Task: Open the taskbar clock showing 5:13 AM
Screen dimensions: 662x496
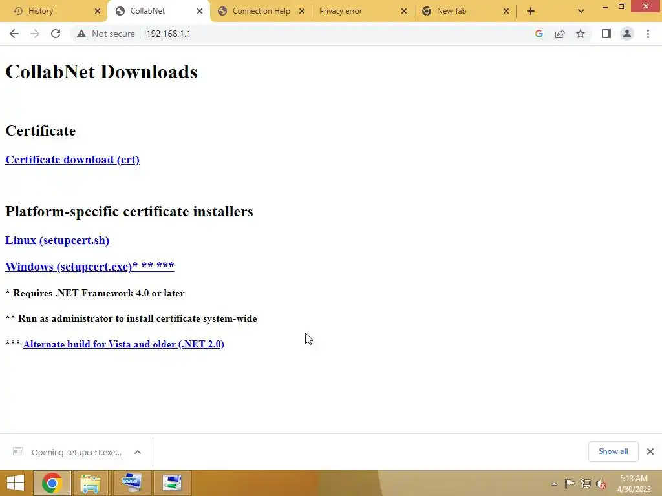Action: point(634,484)
